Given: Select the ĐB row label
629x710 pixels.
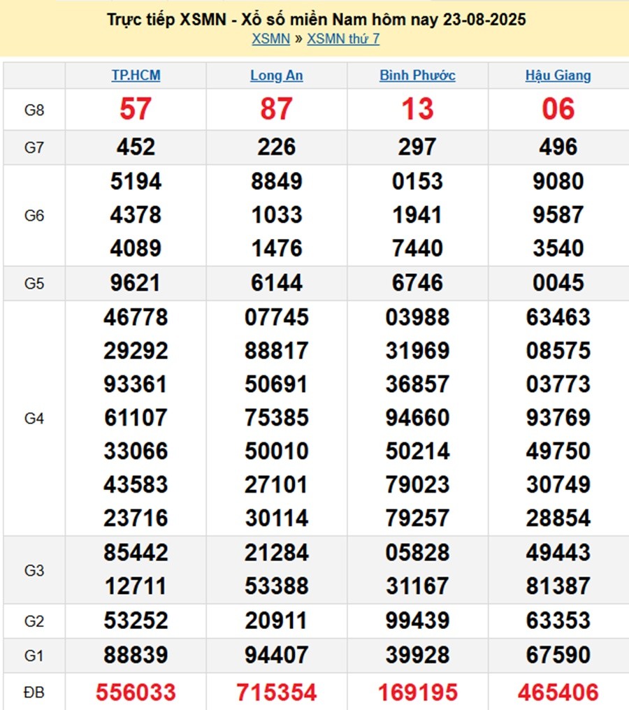Looking at the screenshot, I should click(34, 692).
